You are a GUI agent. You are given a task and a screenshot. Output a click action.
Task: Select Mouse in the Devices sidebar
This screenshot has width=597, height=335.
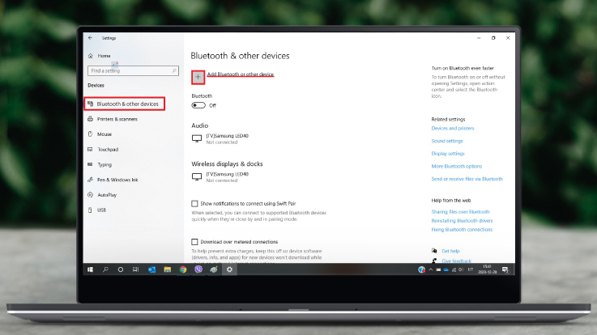(104, 134)
